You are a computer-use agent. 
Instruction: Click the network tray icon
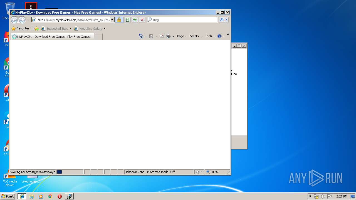click(x=316, y=196)
